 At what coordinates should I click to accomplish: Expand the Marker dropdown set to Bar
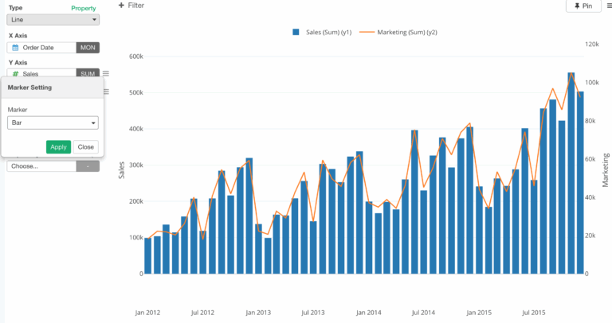click(53, 123)
